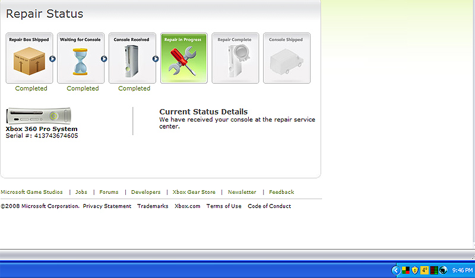Open the yellow security shield tray icon
This screenshot has width=475, height=278.
tap(414, 270)
